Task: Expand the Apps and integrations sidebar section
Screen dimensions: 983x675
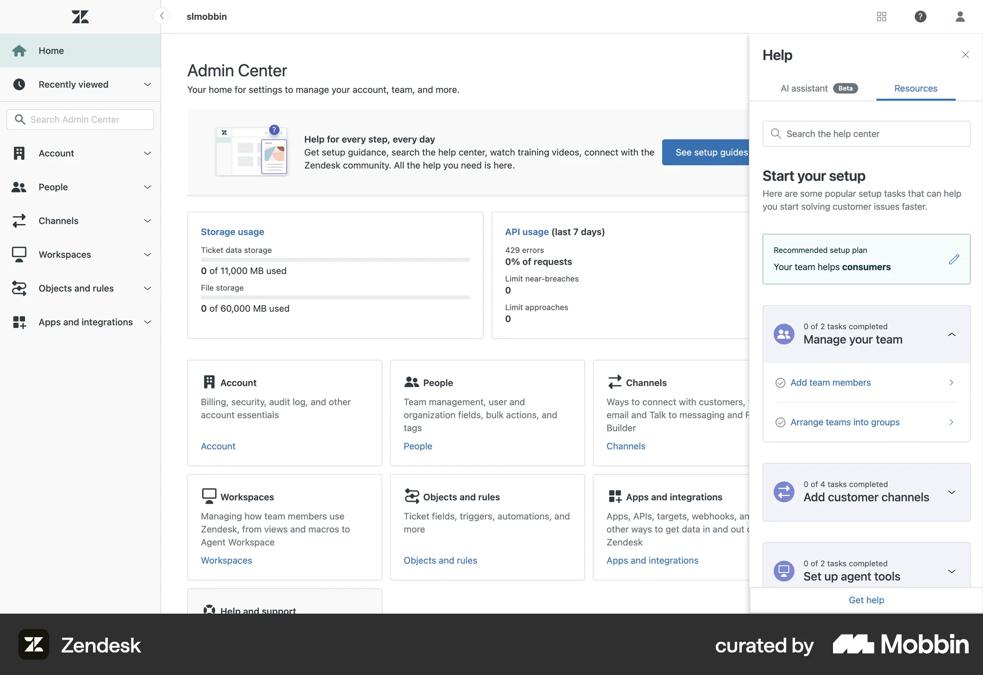Action: [147, 322]
